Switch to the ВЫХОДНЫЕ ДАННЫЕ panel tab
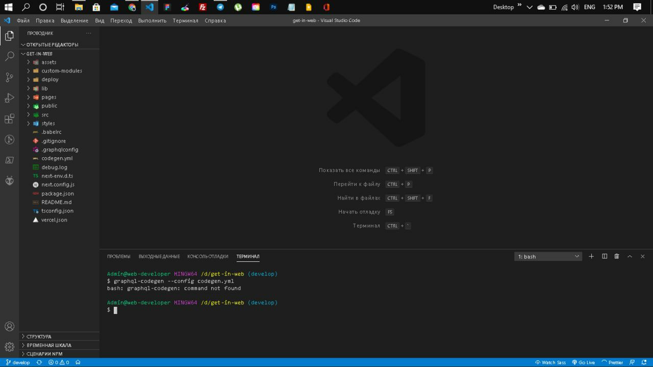 (159, 256)
